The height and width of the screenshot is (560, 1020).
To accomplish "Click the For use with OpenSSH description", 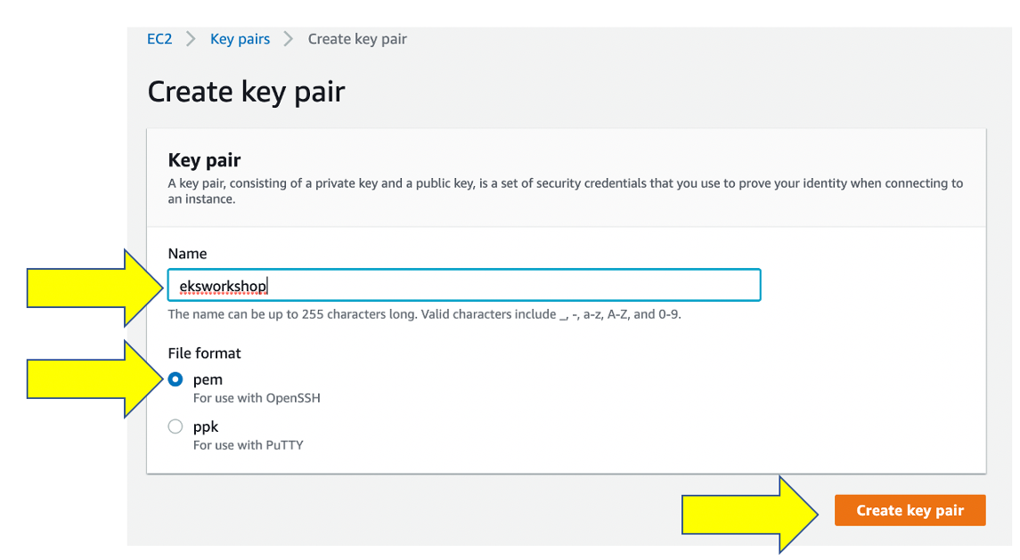I will click(x=257, y=398).
